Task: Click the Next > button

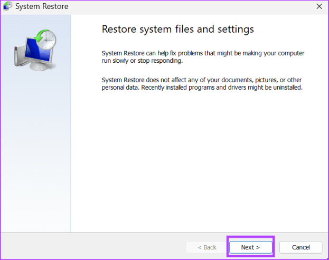Action: tap(251, 247)
